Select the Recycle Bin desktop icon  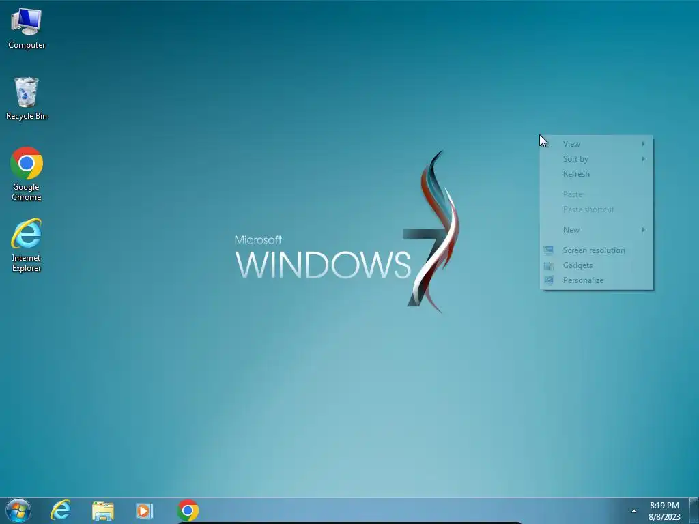coord(27,98)
